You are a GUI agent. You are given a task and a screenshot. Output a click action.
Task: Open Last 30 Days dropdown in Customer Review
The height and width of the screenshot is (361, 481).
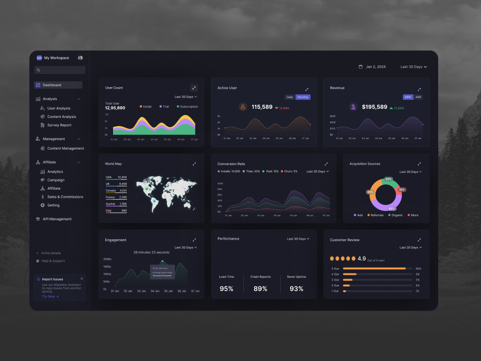point(410,247)
